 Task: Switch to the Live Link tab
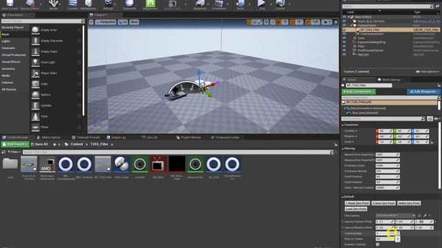click(x=150, y=138)
